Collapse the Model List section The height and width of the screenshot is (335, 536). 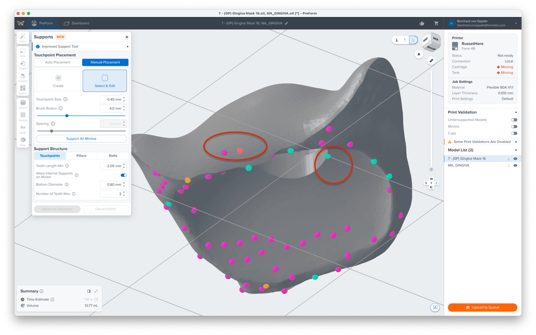tap(516, 150)
